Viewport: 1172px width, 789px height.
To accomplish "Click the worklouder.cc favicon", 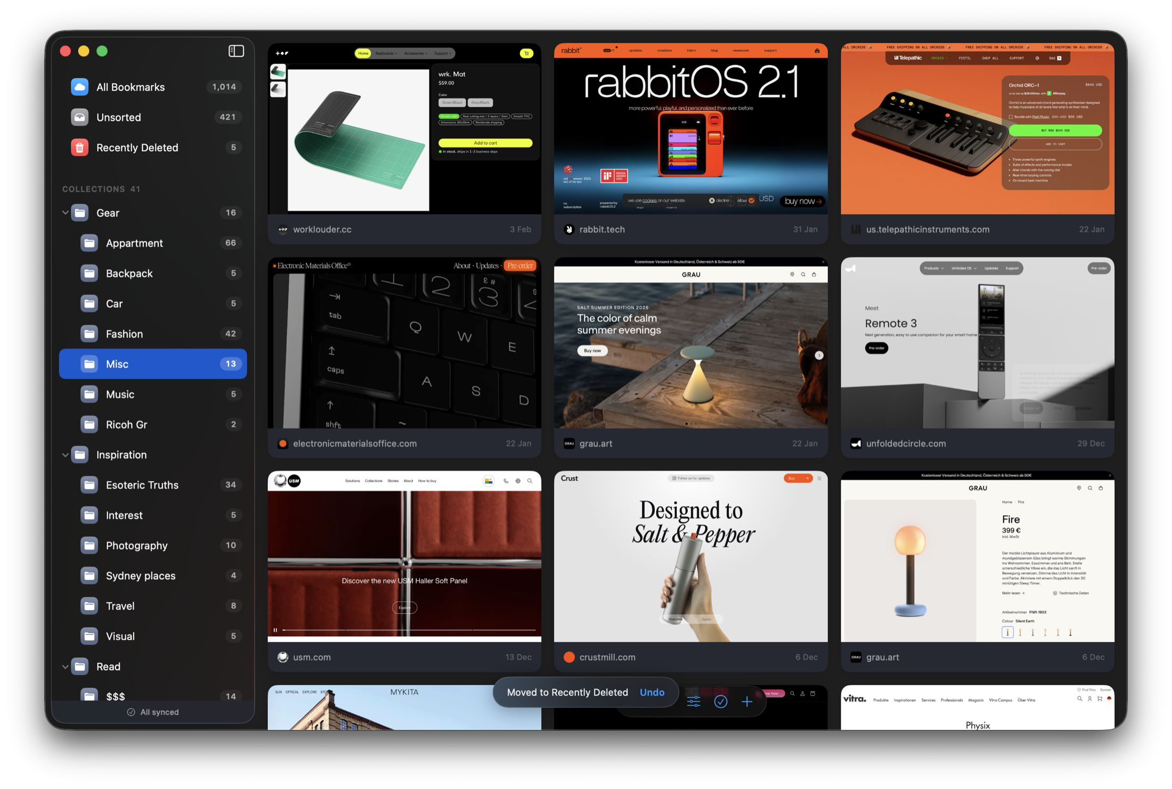I will coord(283,229).
